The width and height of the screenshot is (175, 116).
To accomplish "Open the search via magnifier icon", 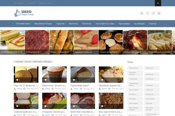I will (158, 3).
